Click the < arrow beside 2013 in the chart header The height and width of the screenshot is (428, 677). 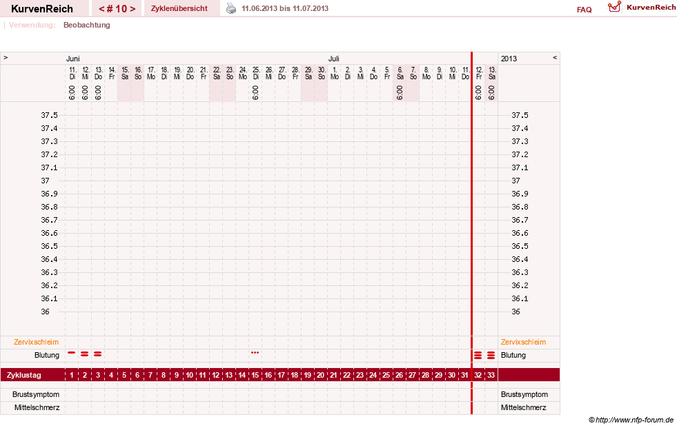[x=555, y=57]
